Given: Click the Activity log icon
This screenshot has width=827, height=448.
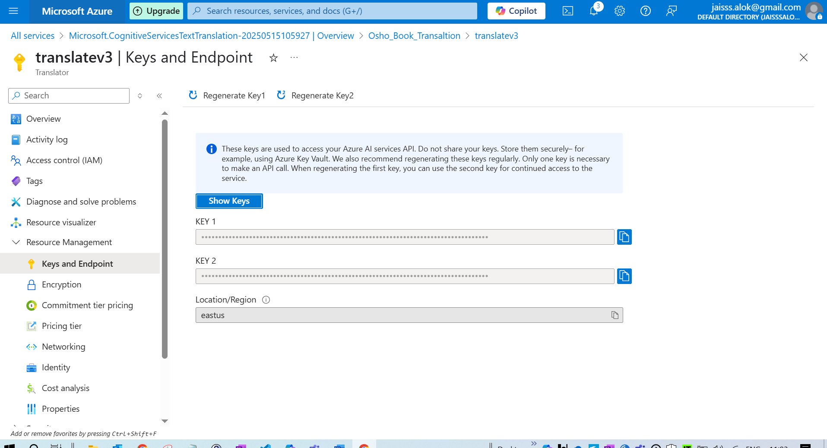Looking at the screenshot, I should (16, 140).
